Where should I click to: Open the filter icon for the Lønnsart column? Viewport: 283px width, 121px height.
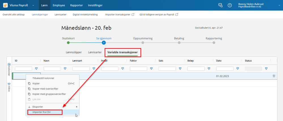[94, 69]
